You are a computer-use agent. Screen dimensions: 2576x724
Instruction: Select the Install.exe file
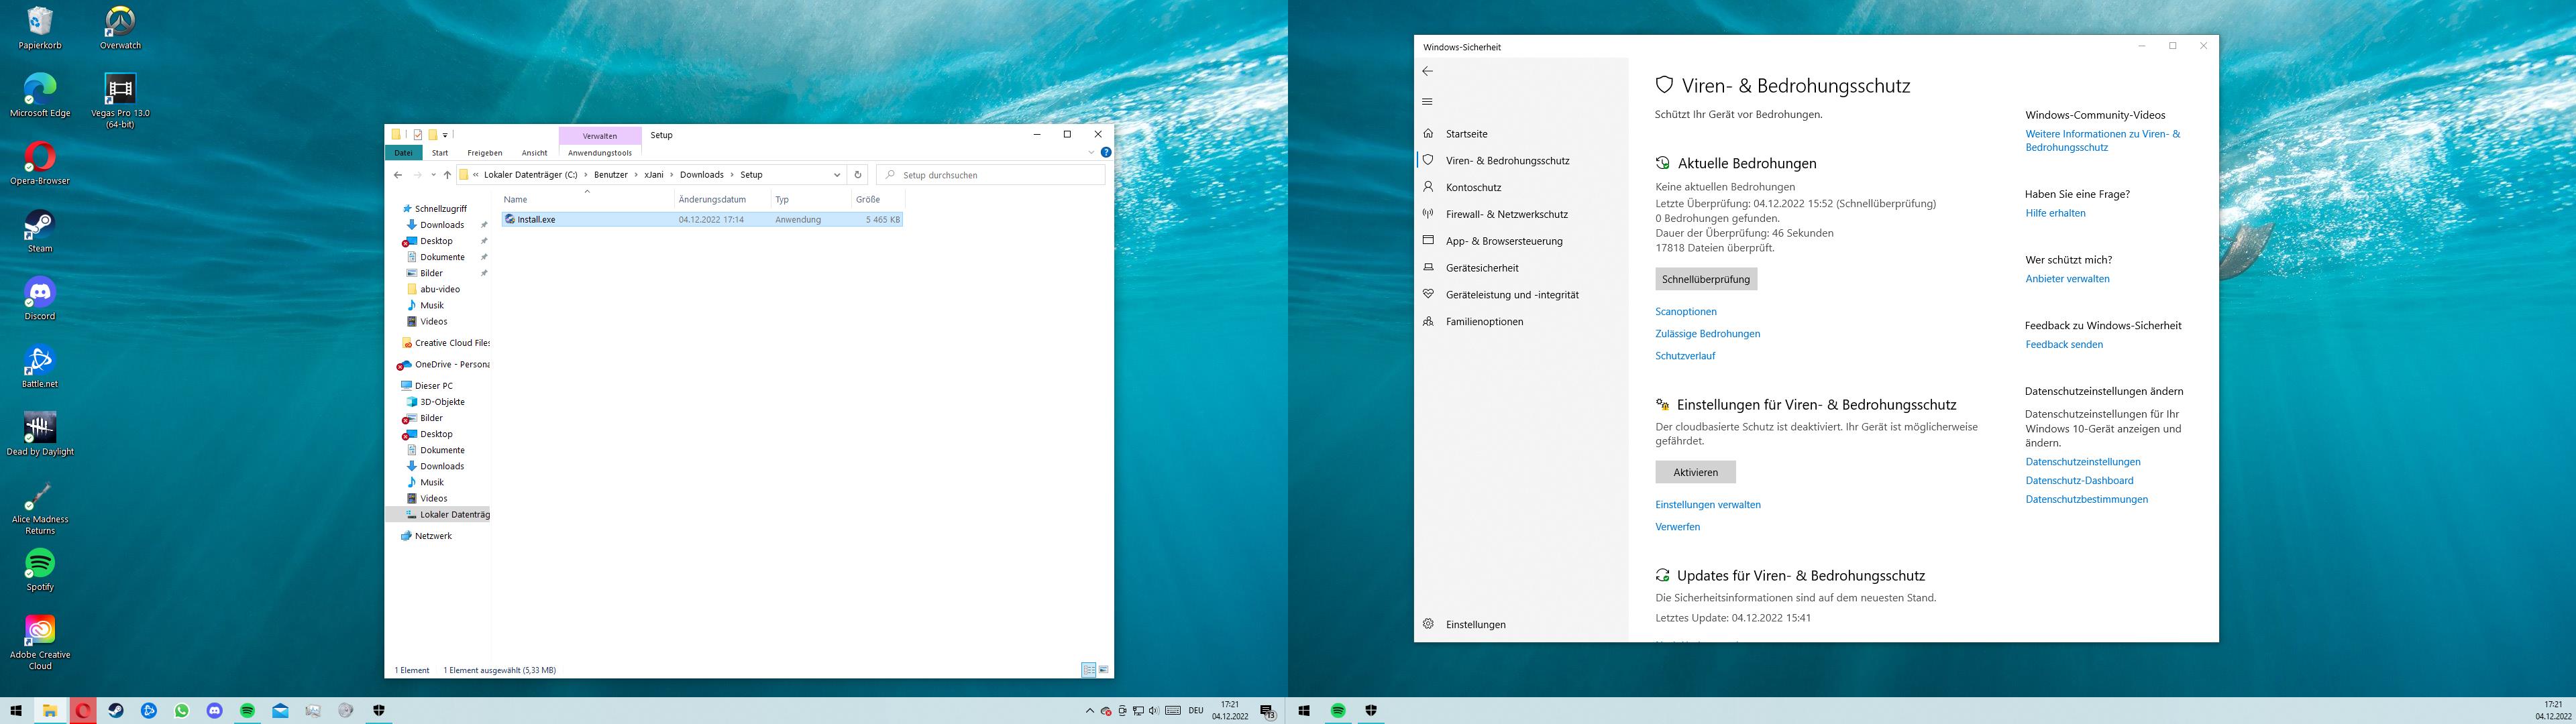[537, 220]
